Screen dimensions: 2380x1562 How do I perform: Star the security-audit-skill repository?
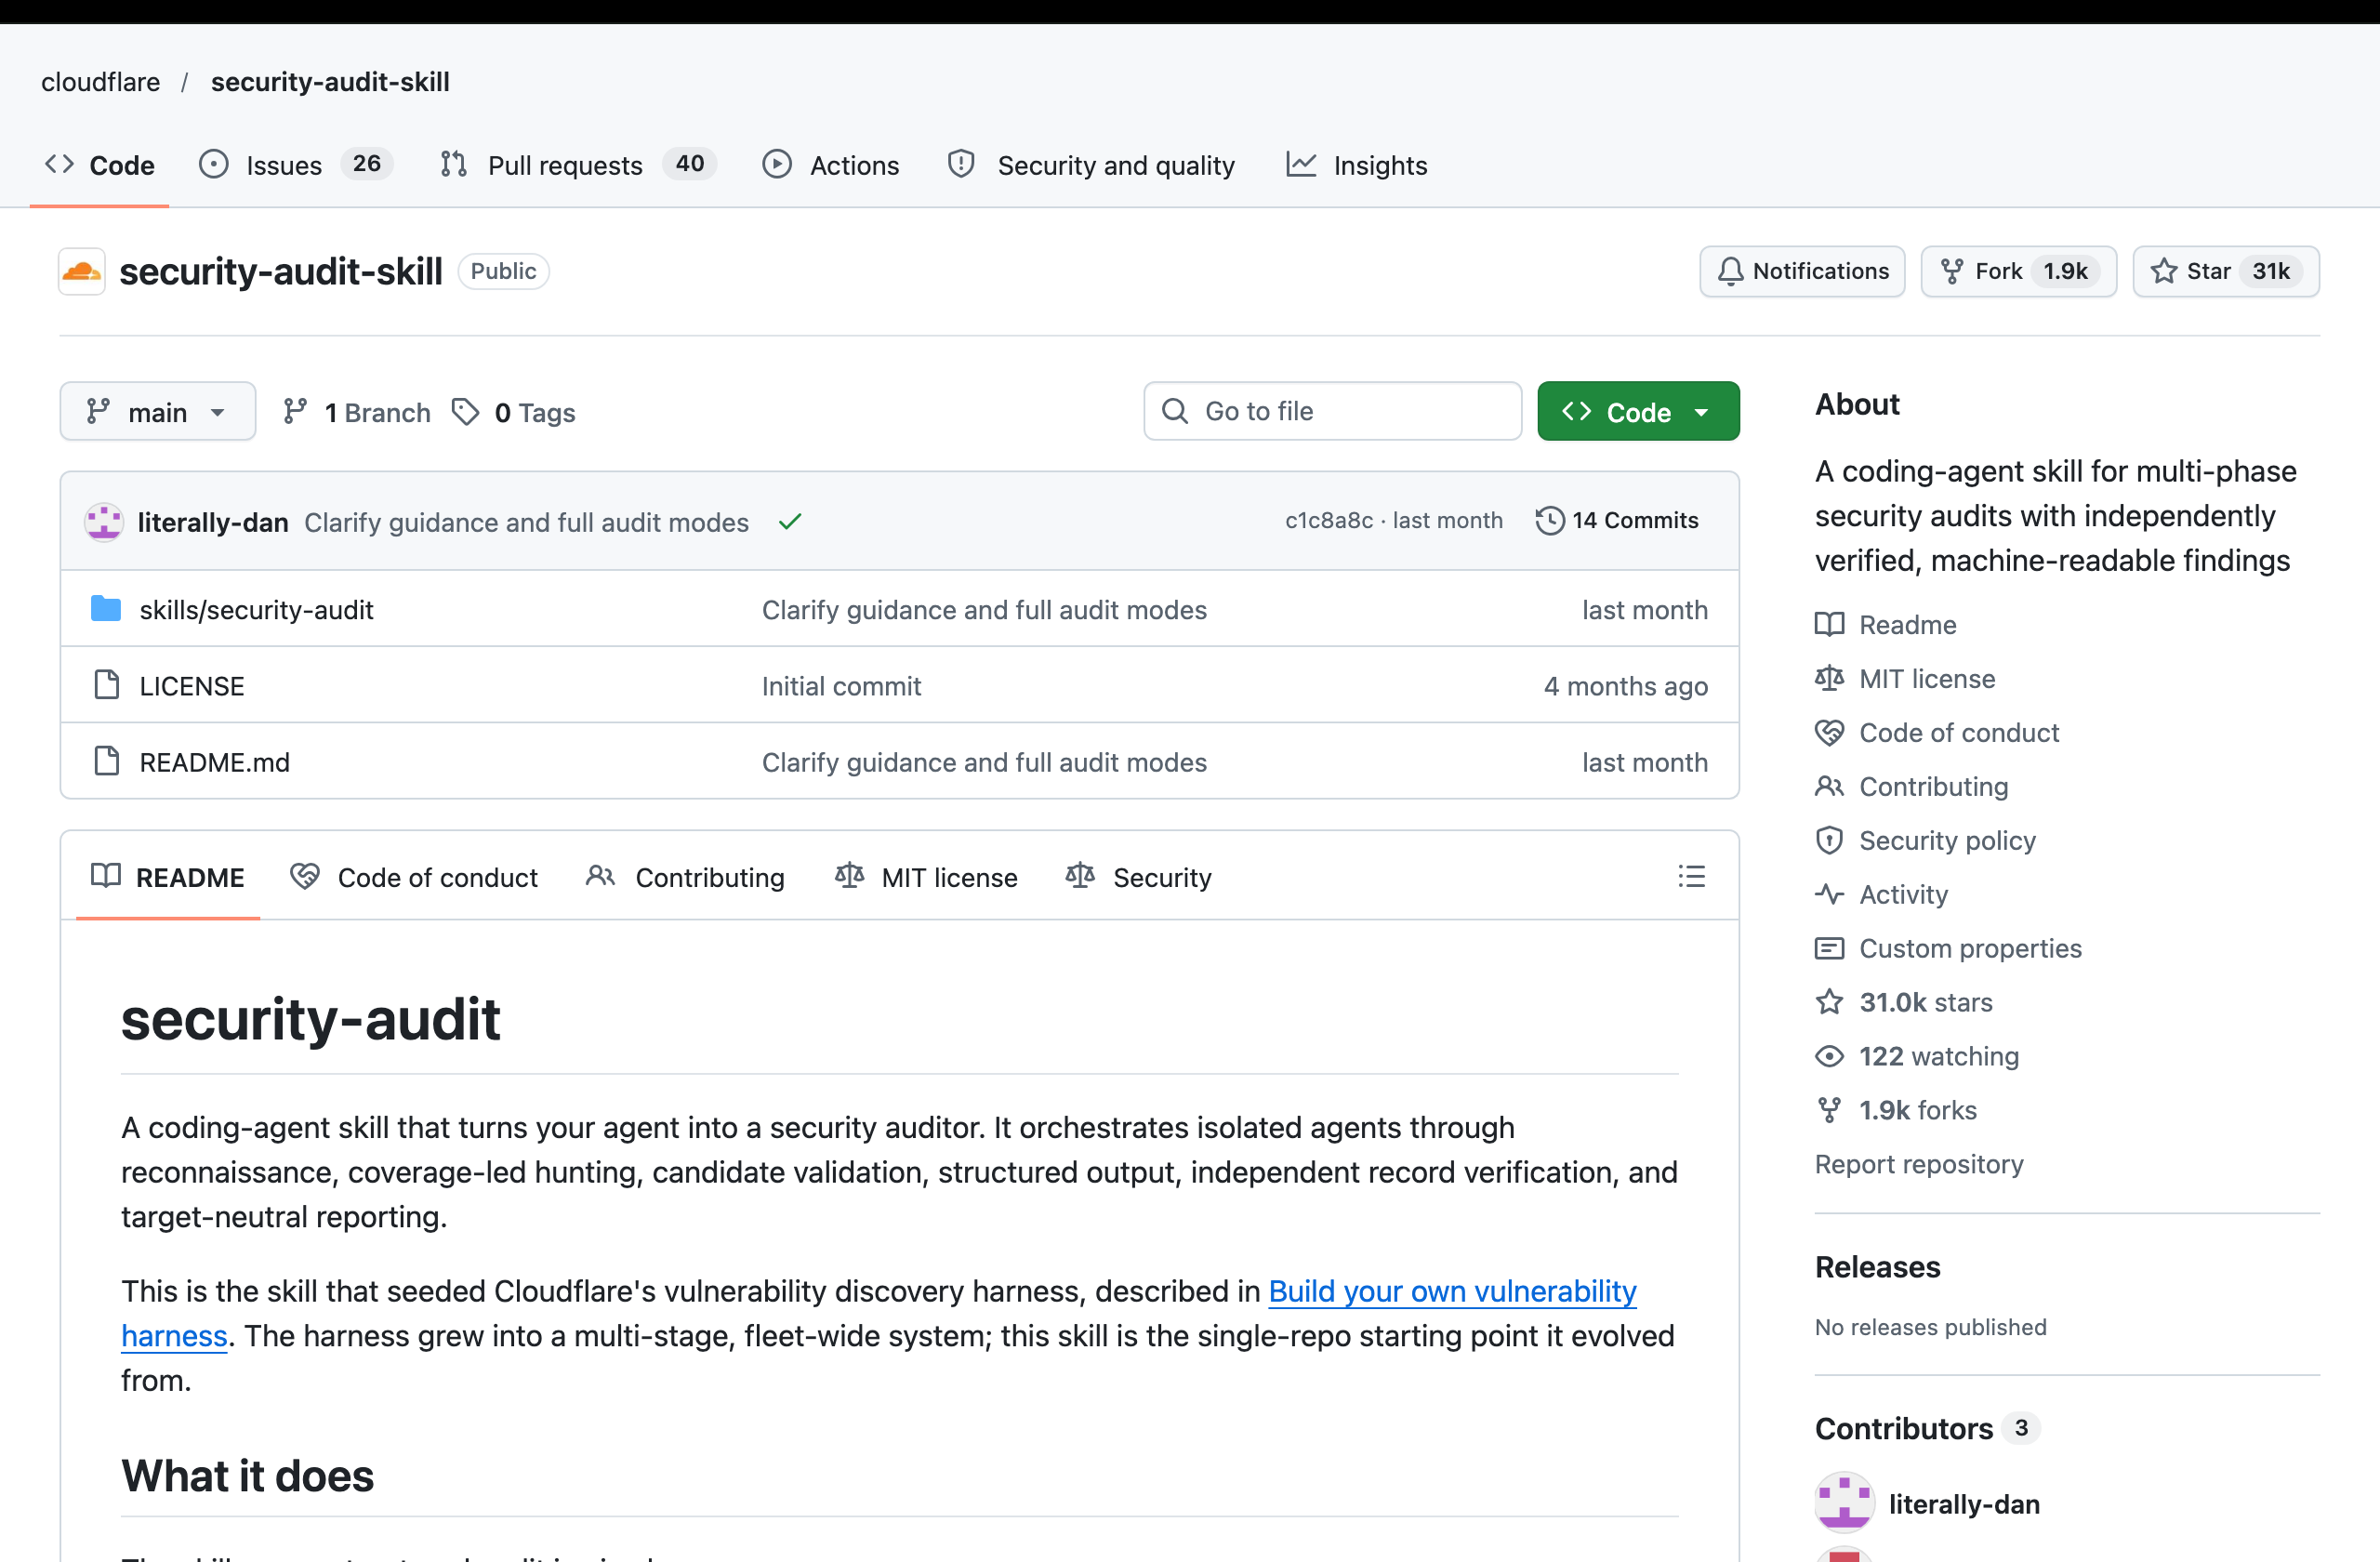coord(2225,271)
